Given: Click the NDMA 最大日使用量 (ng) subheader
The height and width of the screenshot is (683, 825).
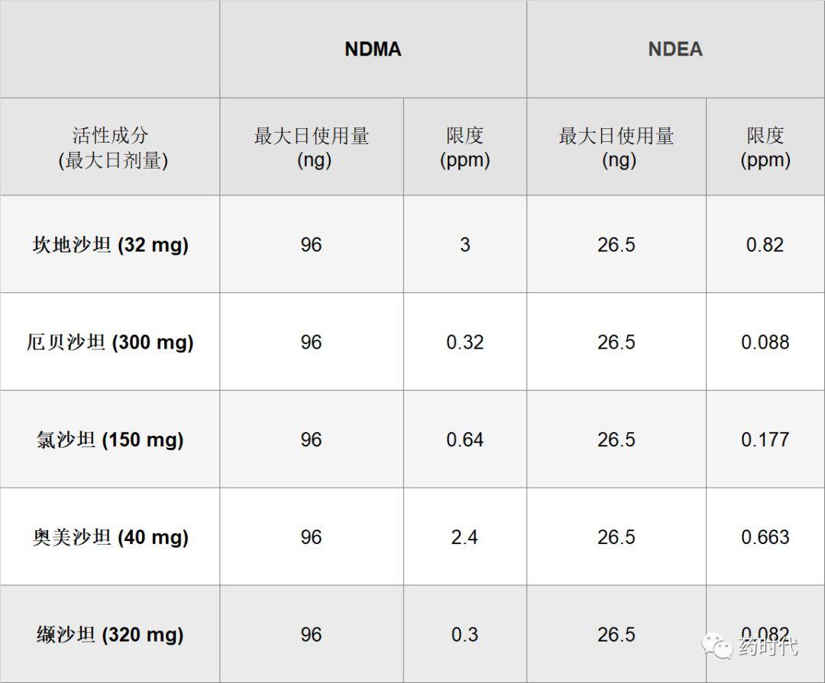Looking at the screenshot, I should 312,147.
